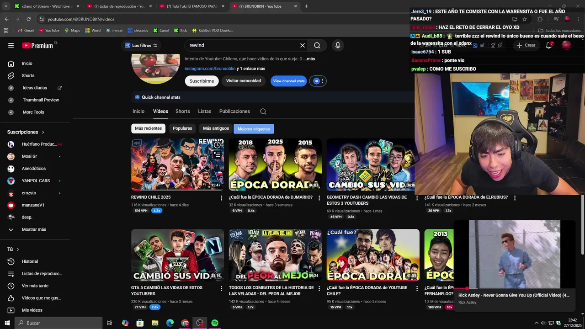Open the ÉPOCA DORADA de DJMARIIO thumbnail
Viewport: 585px width, 329px height.
click(275, 164)
